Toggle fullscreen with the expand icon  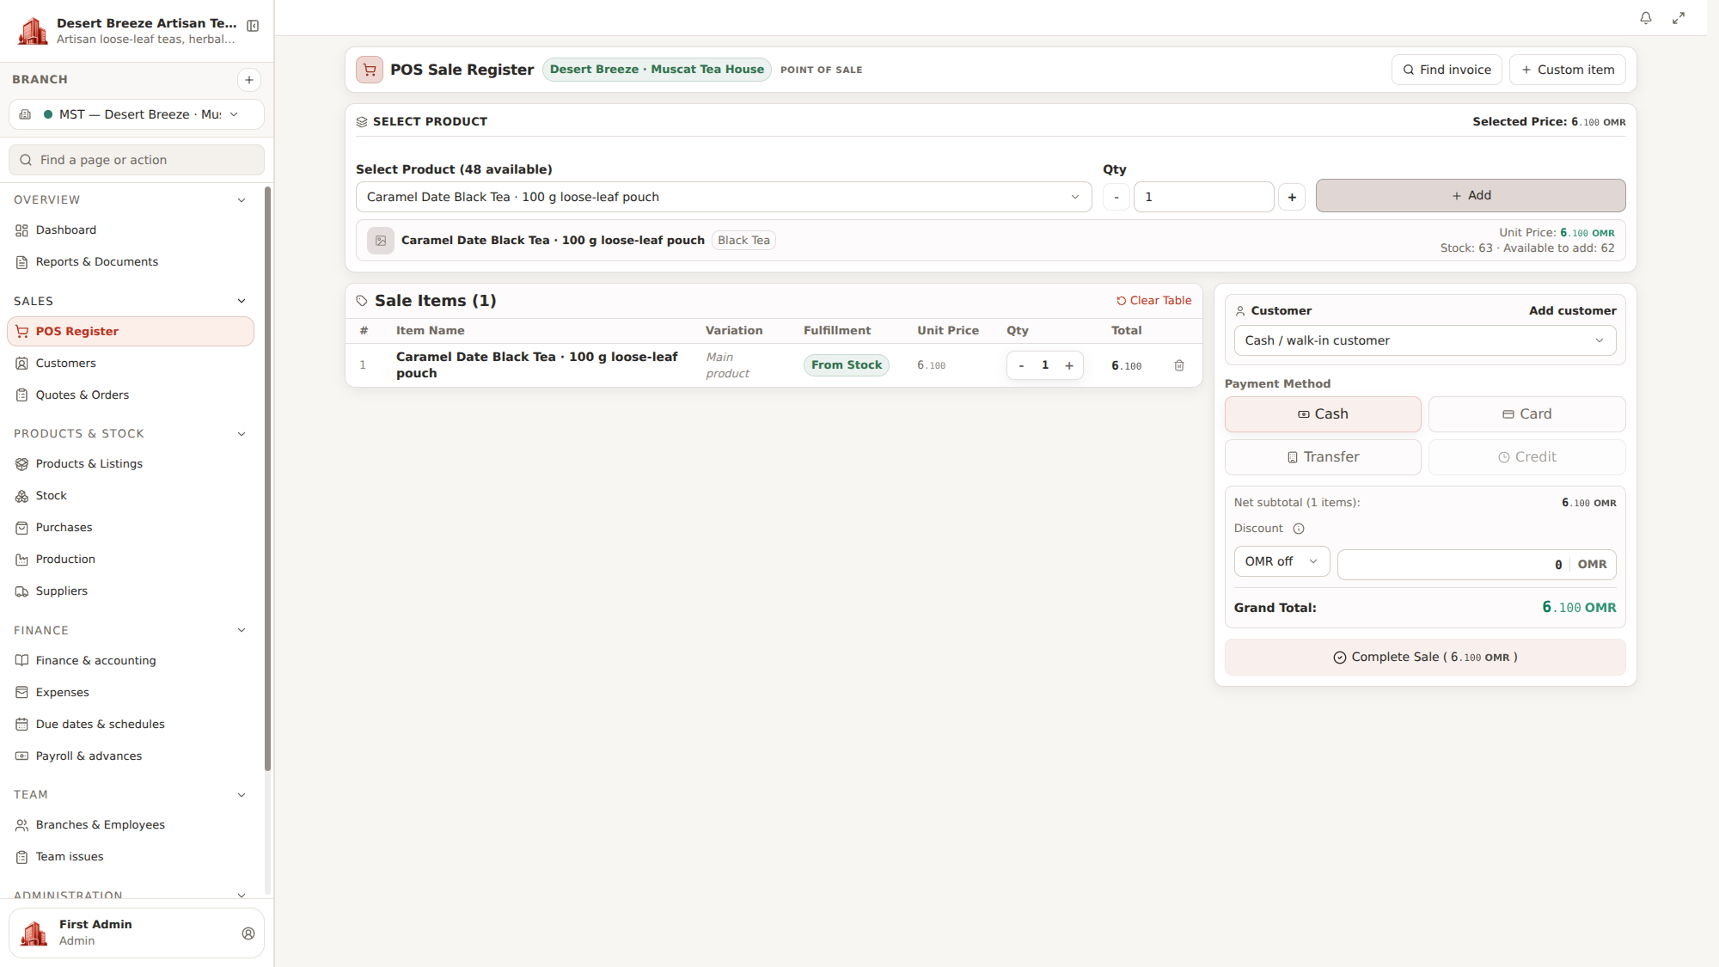[x=1678, y=18]
